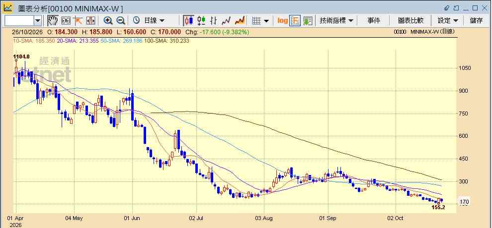Open the grid options dropdown arrow
The image size is (492, 228).
pyautogui.click(x=266, y=21)
